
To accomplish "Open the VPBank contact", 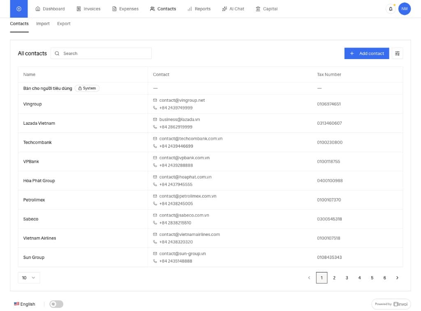I will click(x=210, y=162).
